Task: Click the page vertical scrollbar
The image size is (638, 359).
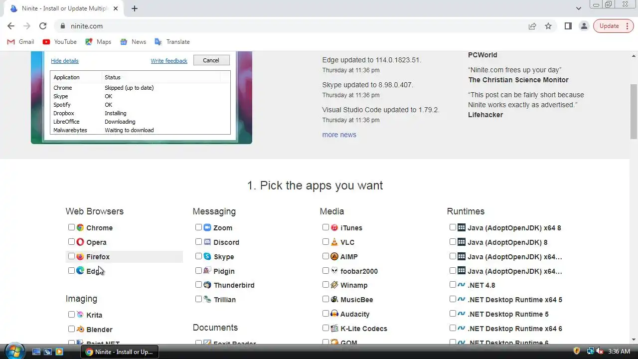Action: [x=634, y=112]
